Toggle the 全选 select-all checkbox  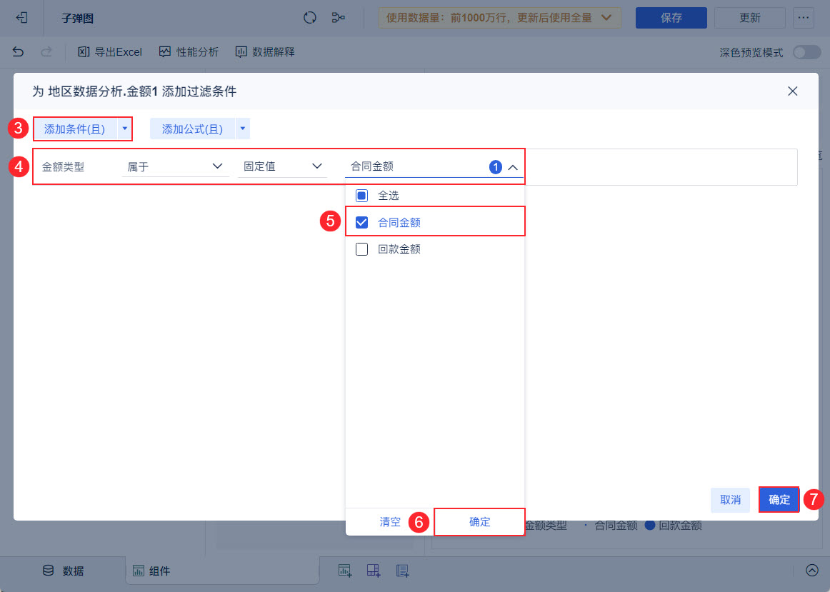(361, 196)
